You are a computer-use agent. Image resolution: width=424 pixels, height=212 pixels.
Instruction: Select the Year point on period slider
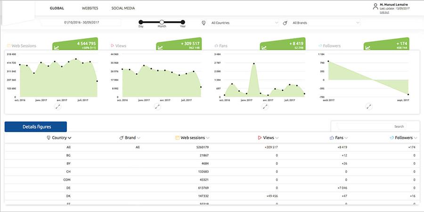[x=183, y=22]
